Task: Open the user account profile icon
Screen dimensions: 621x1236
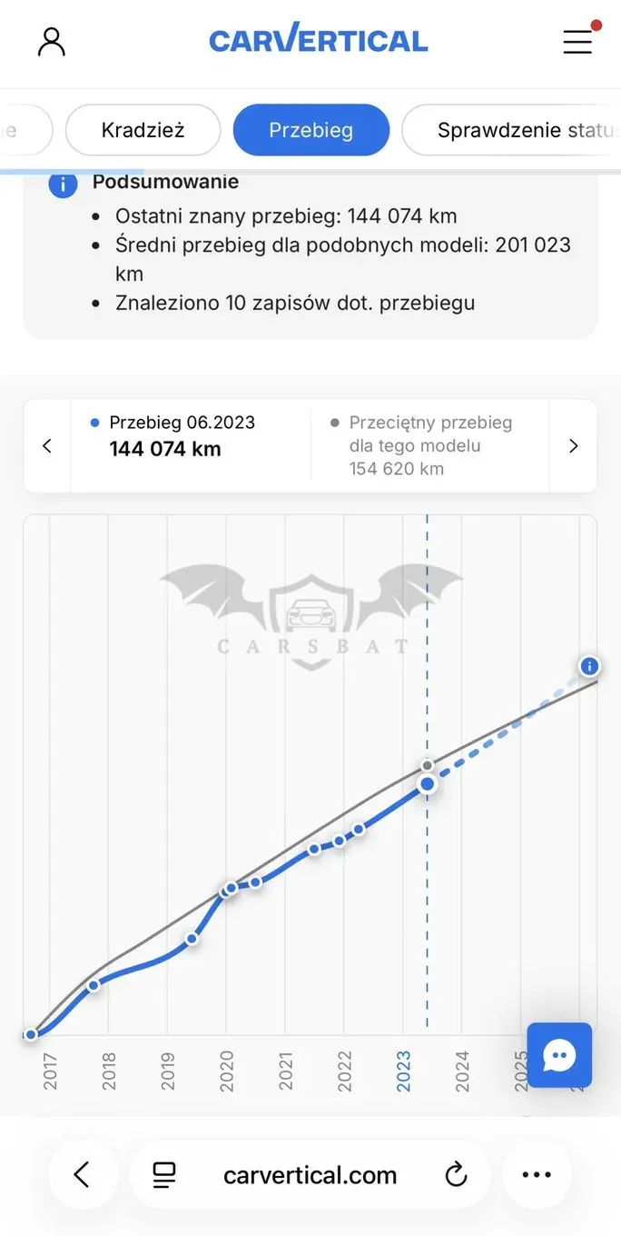Action: coord(52,41)
